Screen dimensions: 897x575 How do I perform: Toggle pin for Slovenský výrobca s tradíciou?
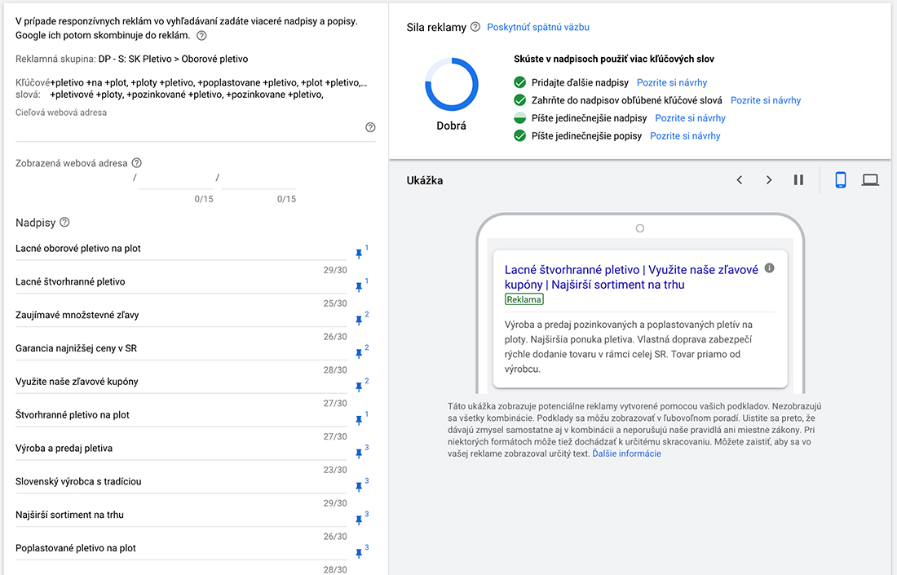coord(360,486)
